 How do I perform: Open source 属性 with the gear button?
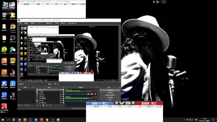pos(50,84)
